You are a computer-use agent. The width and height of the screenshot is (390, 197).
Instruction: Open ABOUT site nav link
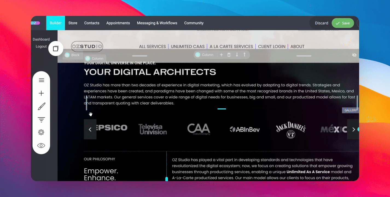pos(297,47)
